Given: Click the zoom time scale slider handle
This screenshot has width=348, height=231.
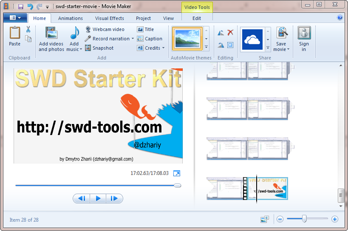Looking at the screenshot, I should click(x=304, y=219).
